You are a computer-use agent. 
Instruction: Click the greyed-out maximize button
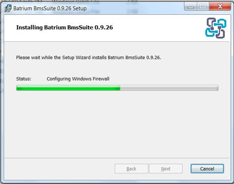pyautogui.click(x=203, y=6)
